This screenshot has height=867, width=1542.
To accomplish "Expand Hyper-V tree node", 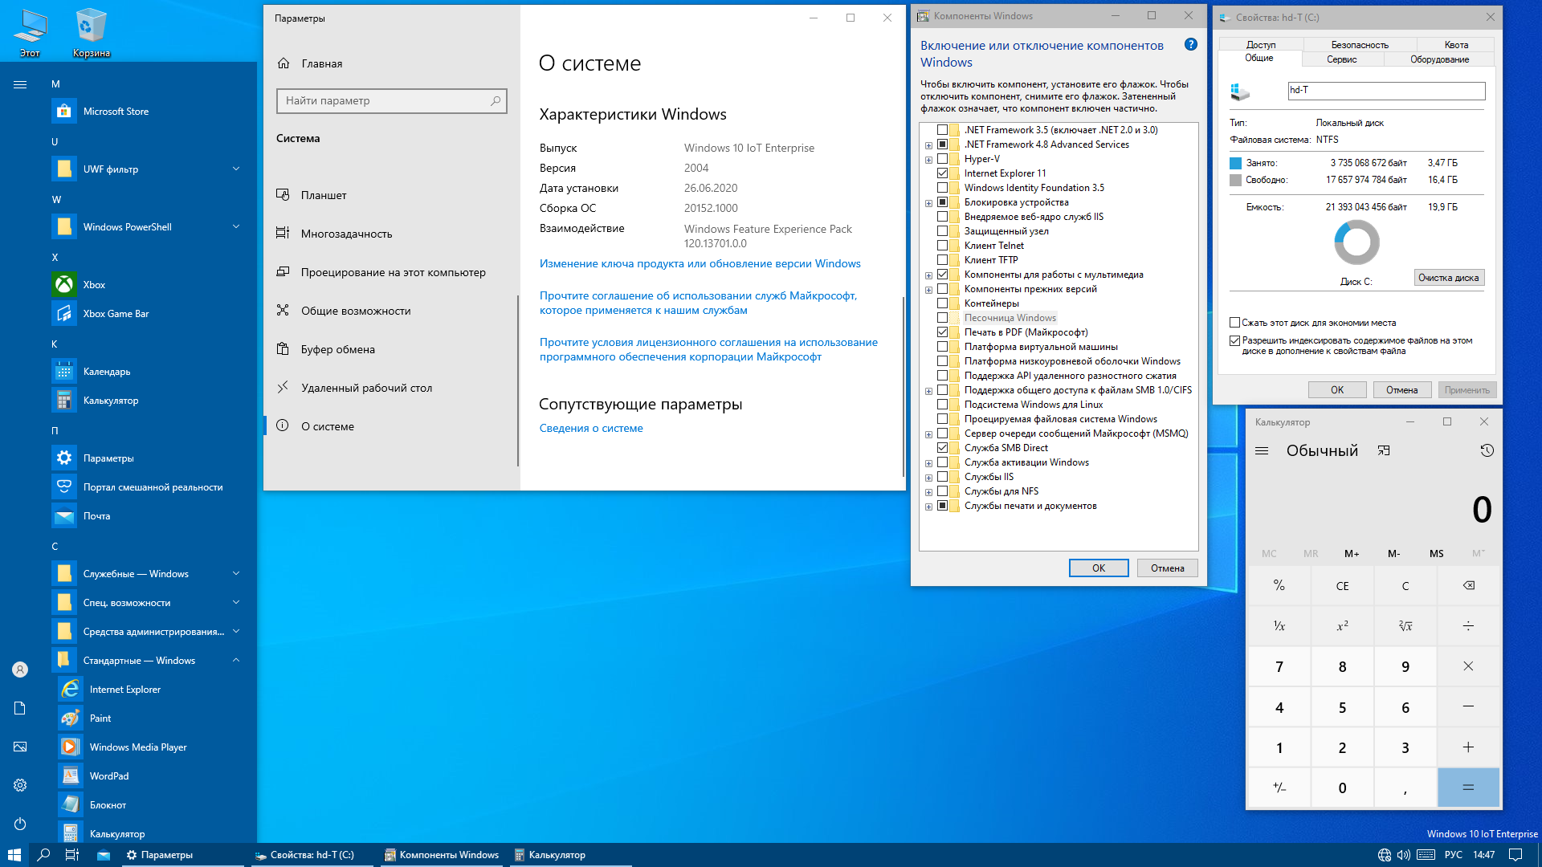I will pyautogui.click(x=929, y=160).
